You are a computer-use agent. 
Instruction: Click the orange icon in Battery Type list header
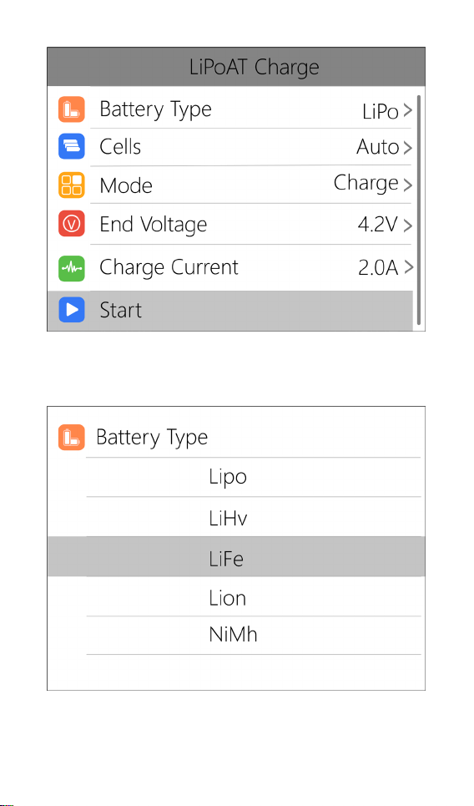(72, 437)
